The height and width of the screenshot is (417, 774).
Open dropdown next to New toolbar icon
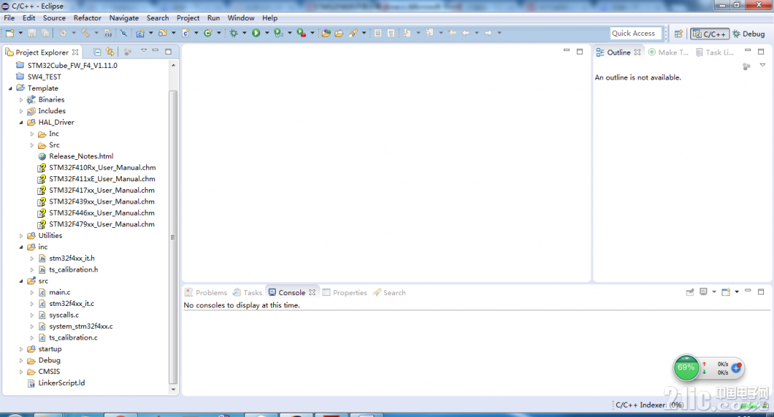(21, 33)
